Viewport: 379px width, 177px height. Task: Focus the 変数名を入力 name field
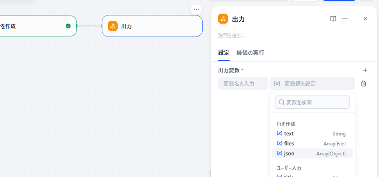(x=243, y=84)
